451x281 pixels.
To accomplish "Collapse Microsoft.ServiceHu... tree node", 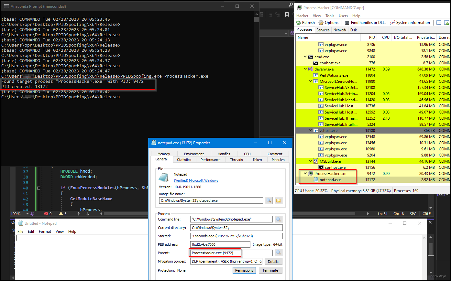I will coord(310,81).
